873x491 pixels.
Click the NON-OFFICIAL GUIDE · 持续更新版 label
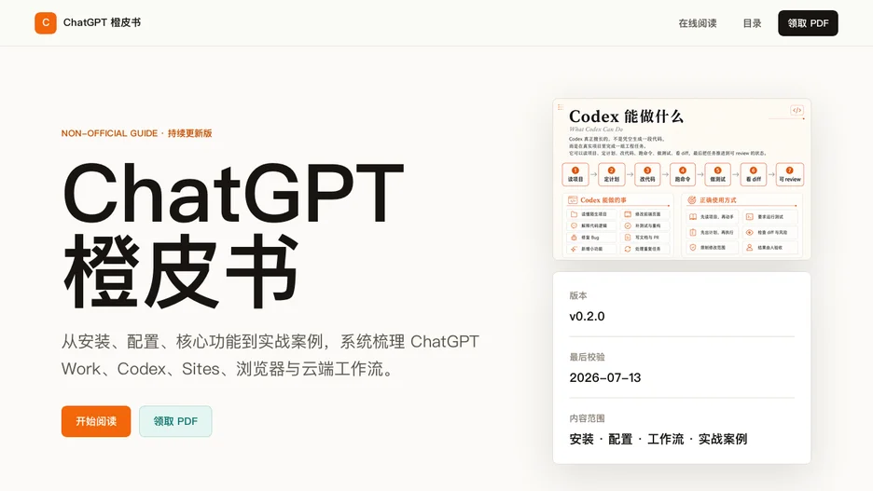click(x=136, y=133)
